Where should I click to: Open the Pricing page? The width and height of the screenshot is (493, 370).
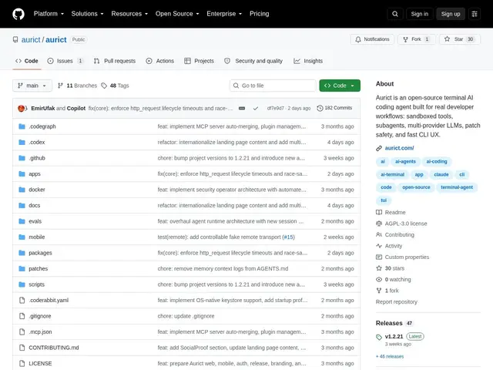(x=259, y=14)
